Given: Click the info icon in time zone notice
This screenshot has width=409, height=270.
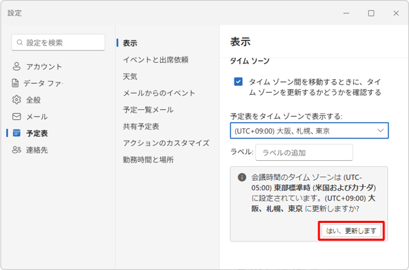Looking at the screenshot, I should pos(242,177).
